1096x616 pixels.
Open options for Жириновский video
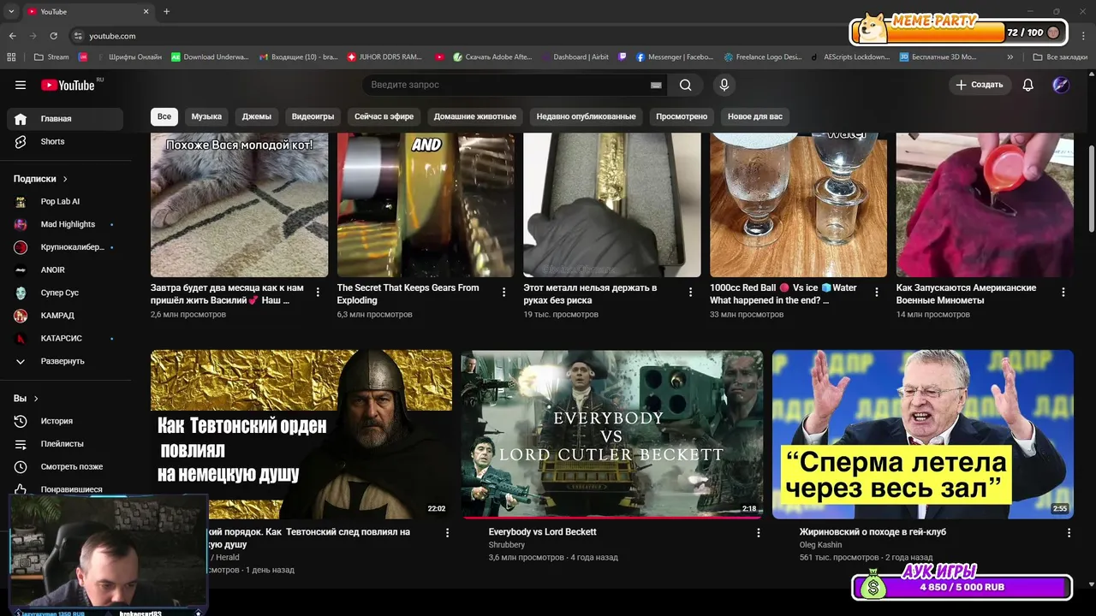pos(1069,533)
